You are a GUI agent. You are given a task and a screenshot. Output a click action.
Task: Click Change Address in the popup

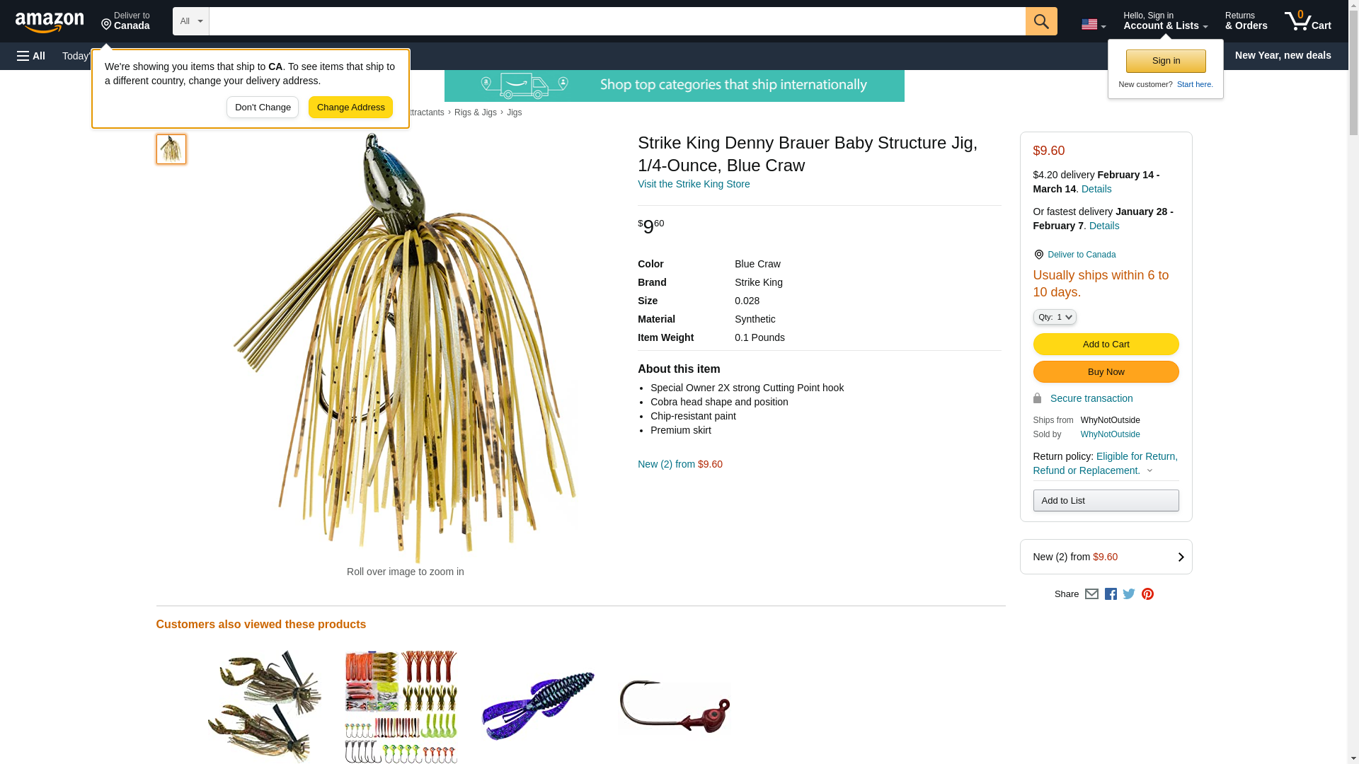click(x=350, y=108)
